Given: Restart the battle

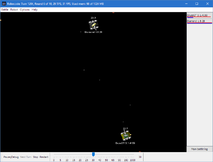Looking at the screenshot, I should (x=44, y=157).
